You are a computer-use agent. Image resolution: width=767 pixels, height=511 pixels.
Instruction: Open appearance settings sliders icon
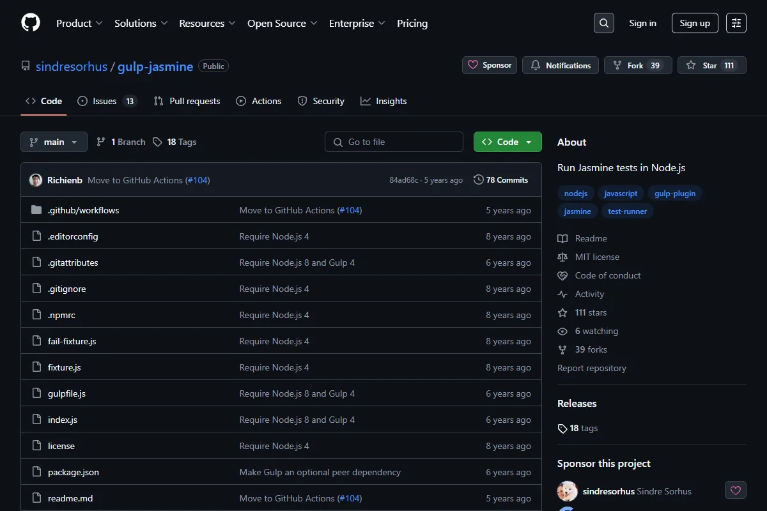pyautogui.click(x=736, y=23)
